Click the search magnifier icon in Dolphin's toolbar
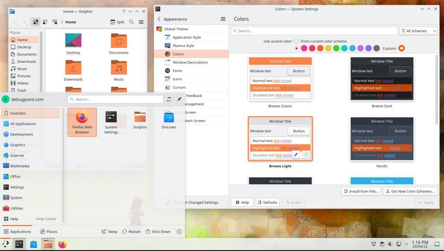This screenshot has height=251, width=444. click(132, 22)
